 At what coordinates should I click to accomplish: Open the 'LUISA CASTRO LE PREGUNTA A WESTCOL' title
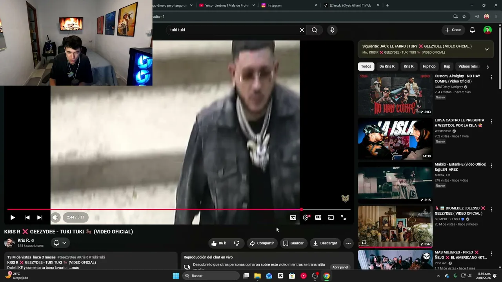pyautogui.click(x=459, y=123)
